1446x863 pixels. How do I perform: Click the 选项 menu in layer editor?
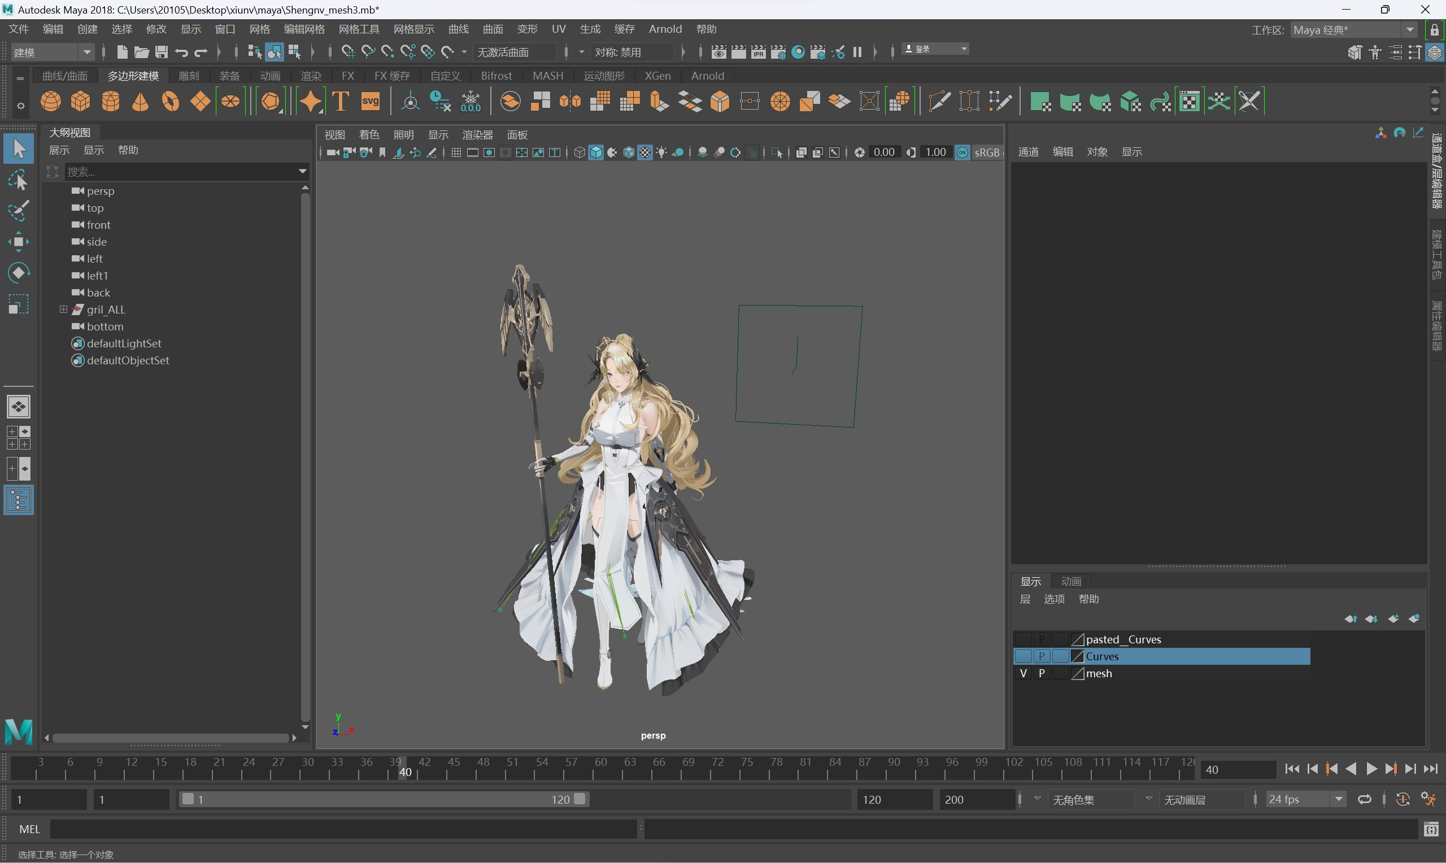(1053, 599)
